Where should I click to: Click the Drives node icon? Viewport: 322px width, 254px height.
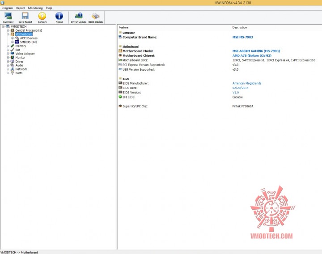click(x=13, y=61)
